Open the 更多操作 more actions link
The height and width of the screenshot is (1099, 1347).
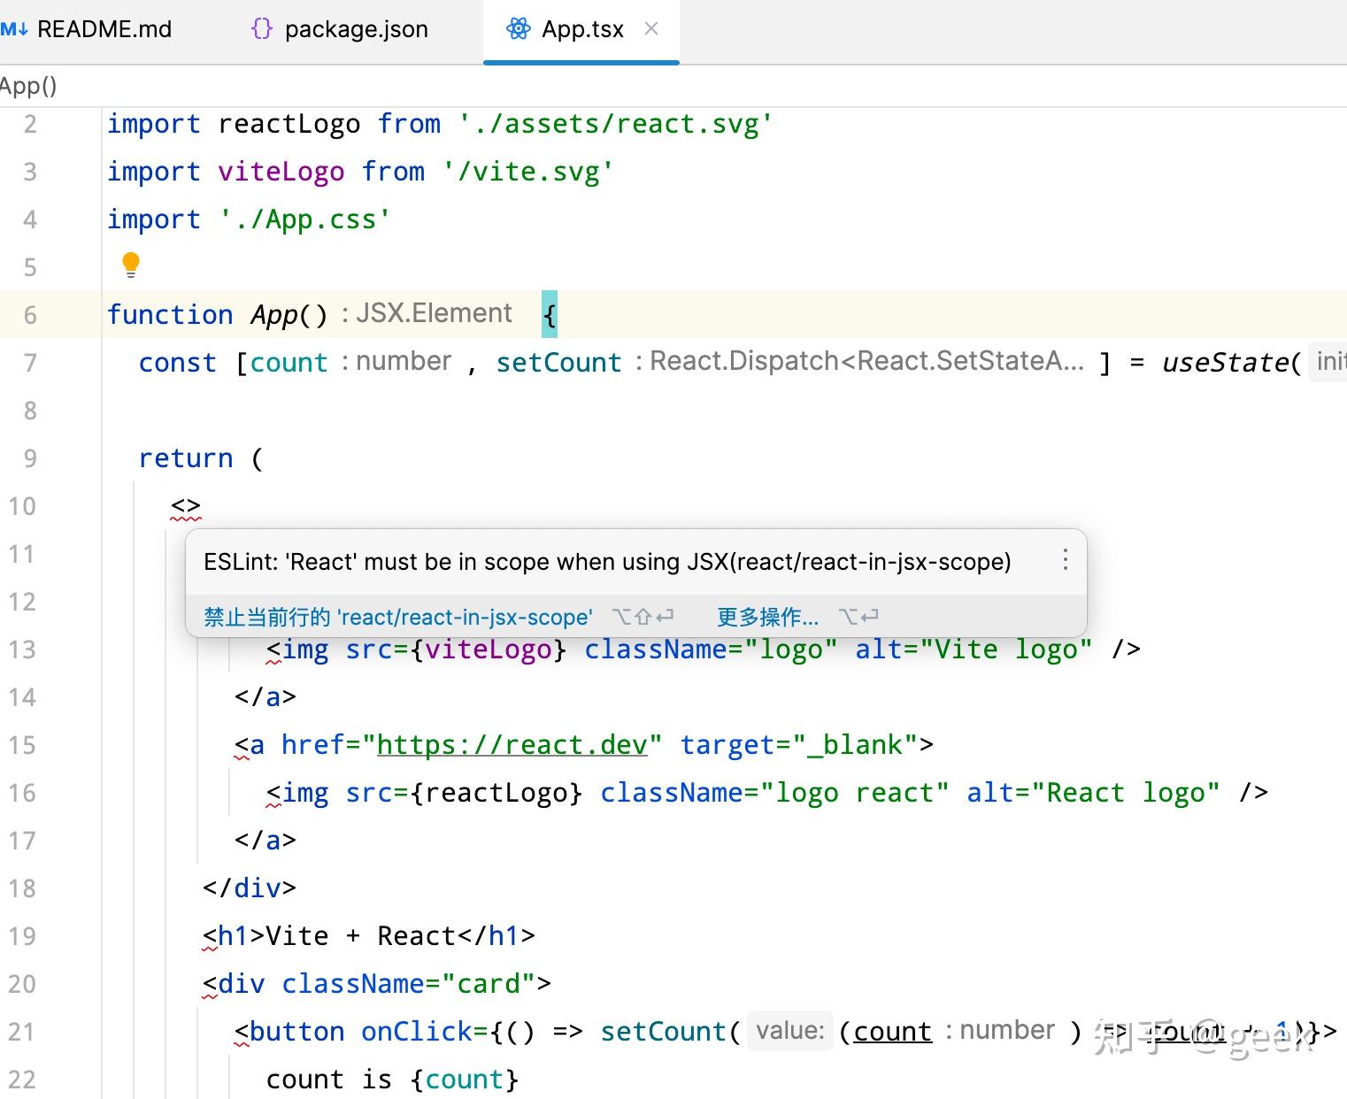767,617
